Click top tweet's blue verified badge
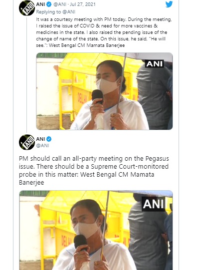This screenshot has height=270, width=197. (x=49, y=4)
